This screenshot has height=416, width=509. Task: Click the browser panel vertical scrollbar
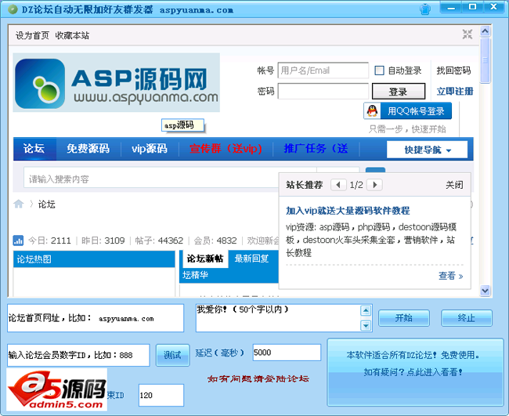click(486, 157)
